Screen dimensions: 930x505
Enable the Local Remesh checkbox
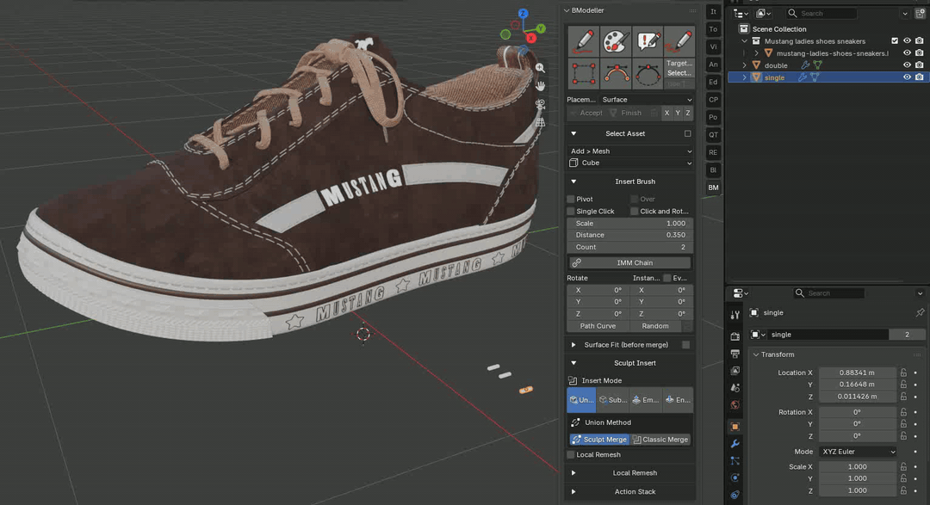coord(571,454)
